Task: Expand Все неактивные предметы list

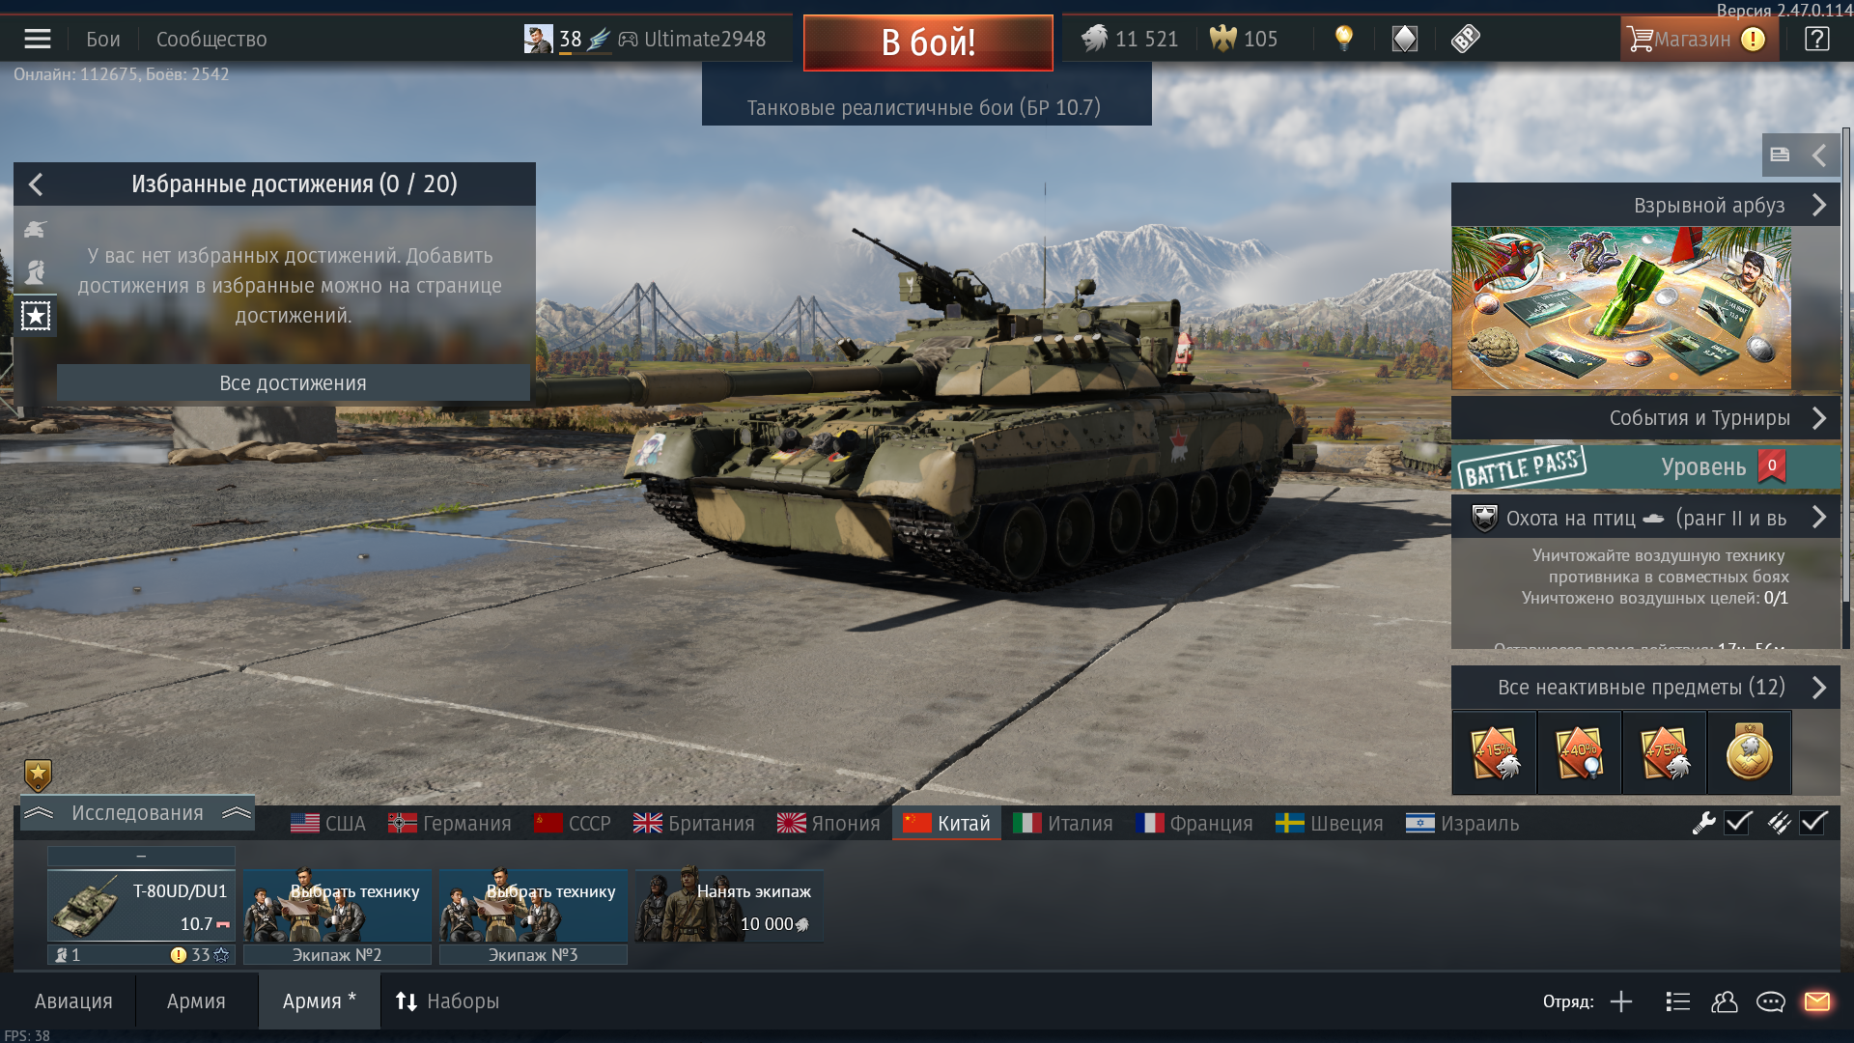Action: 1644,688
